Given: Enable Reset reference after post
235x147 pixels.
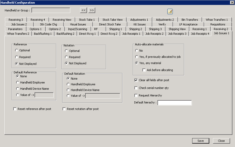Looking at the screenshot, I should coord(15,109).
